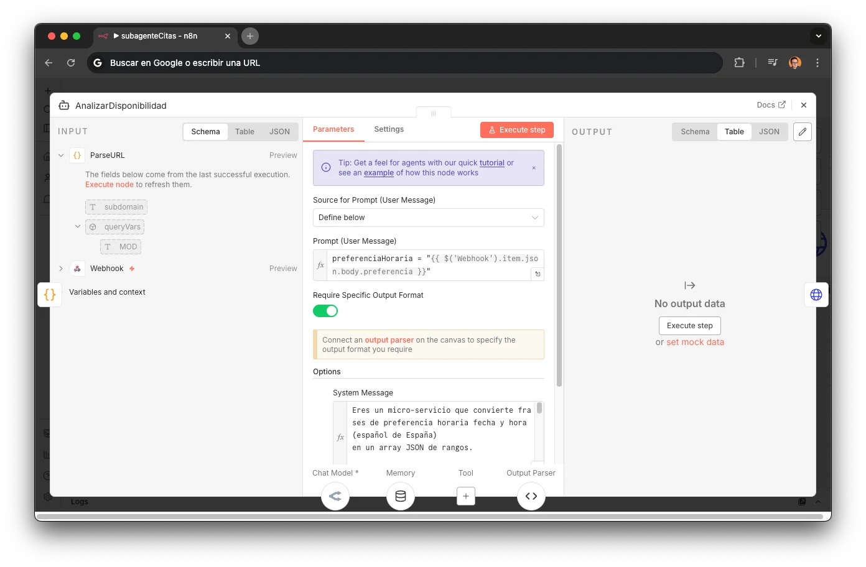
Task: Expand the Webhook node fields
Action: click(x=60, y=268)
